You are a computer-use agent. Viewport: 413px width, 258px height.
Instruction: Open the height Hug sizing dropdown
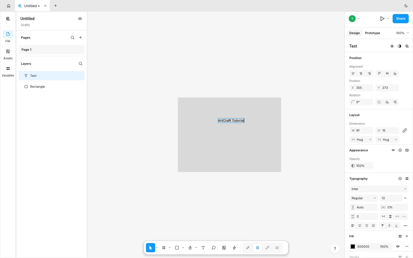point(387,140)
